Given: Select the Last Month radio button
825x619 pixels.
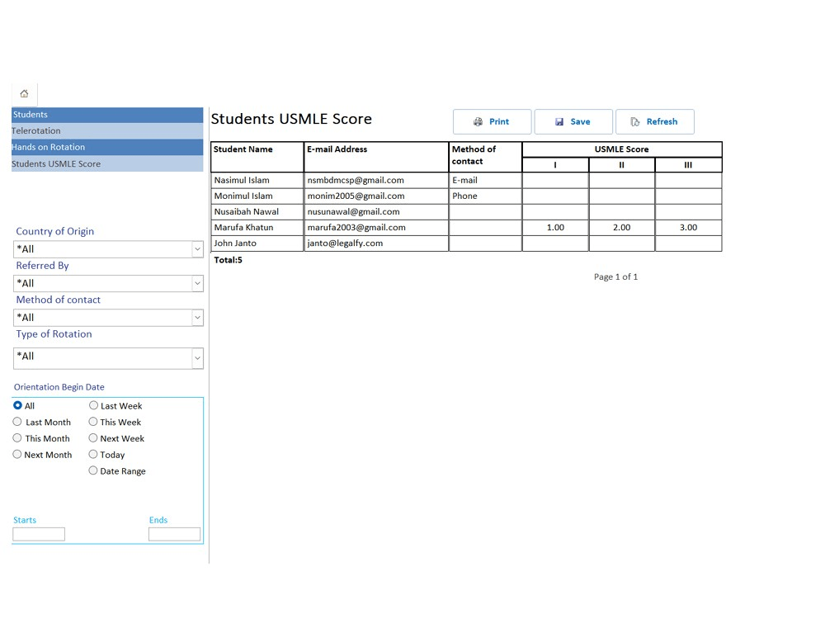Looking at the screenshot, I should tap(17, 422).
